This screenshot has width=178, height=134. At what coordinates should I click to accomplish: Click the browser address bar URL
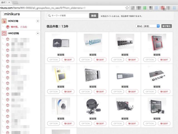point(43,8)
